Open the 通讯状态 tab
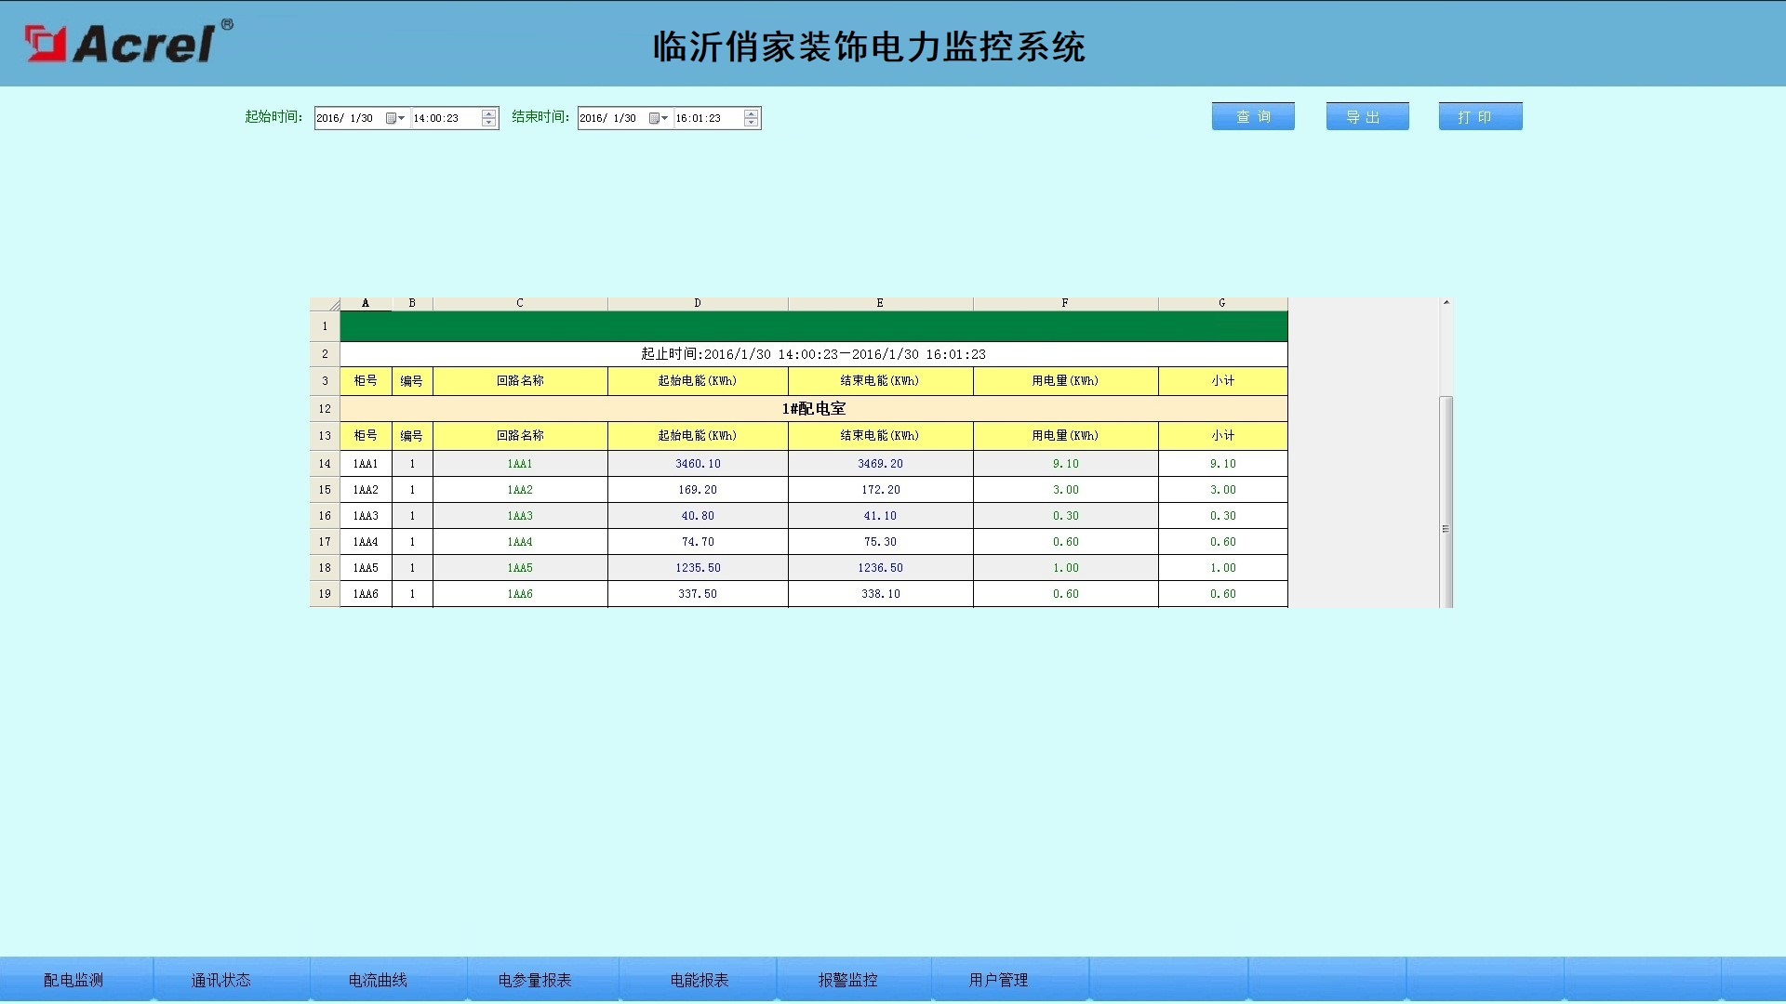 220,980
